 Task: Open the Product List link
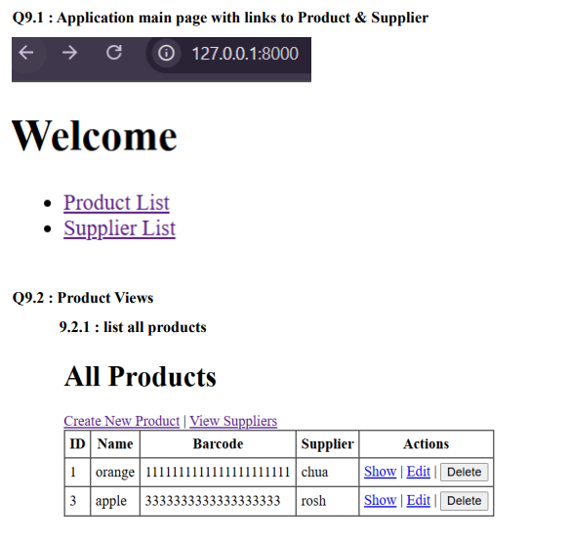coord(116,202)
